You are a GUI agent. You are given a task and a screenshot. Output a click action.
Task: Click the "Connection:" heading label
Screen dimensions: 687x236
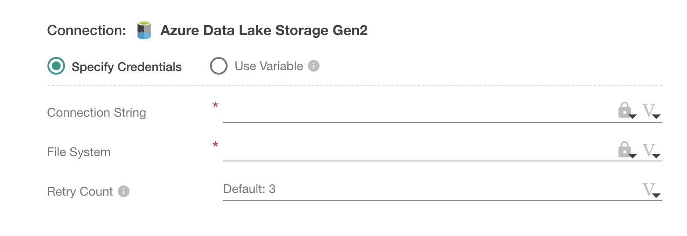pos(87,30)
